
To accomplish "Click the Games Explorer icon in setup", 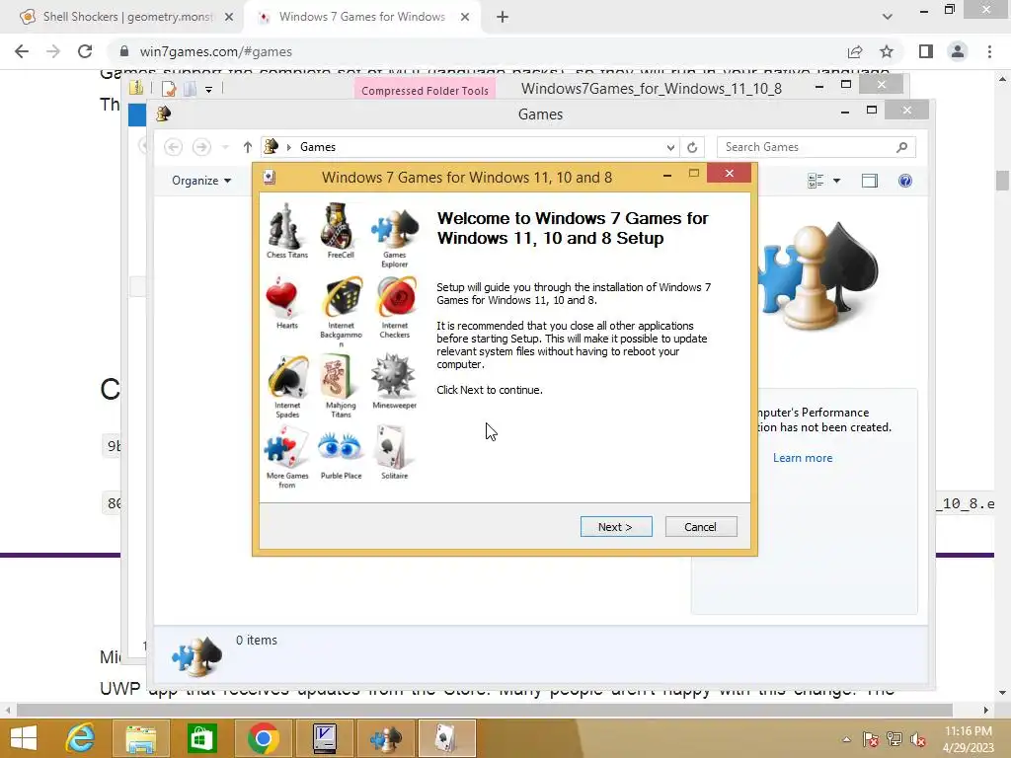I will (394, 229).
